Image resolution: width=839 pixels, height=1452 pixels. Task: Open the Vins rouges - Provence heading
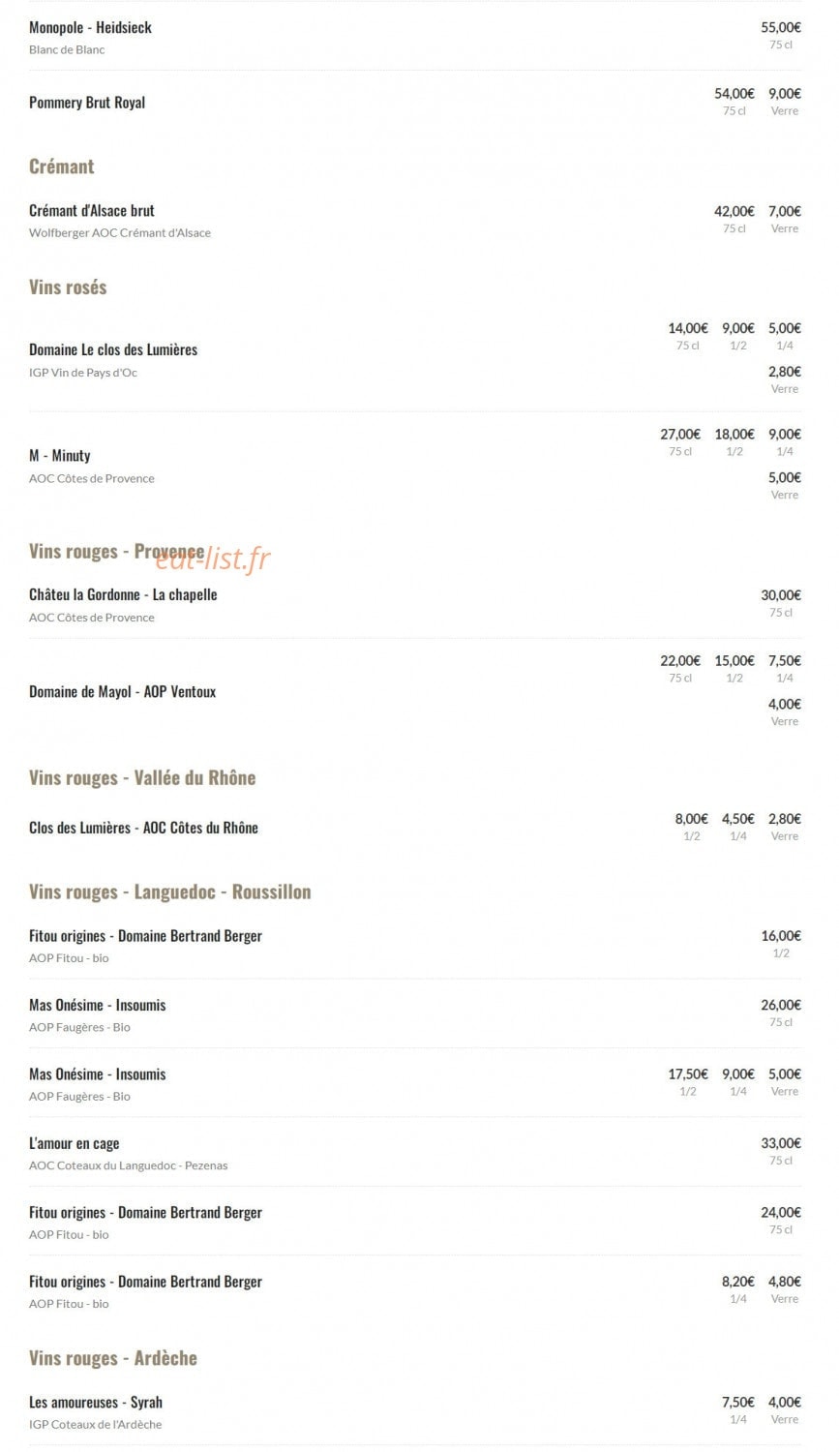(x=116, y=552)
